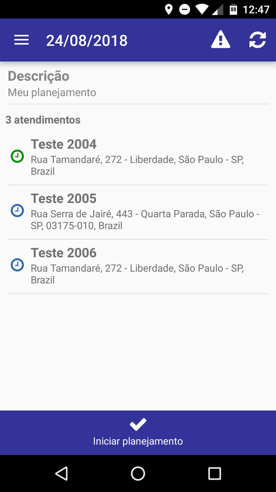The width and height of the screenshot is (276, 492).
Task: Tap the location pin status icon
Action: coord(169,9)
